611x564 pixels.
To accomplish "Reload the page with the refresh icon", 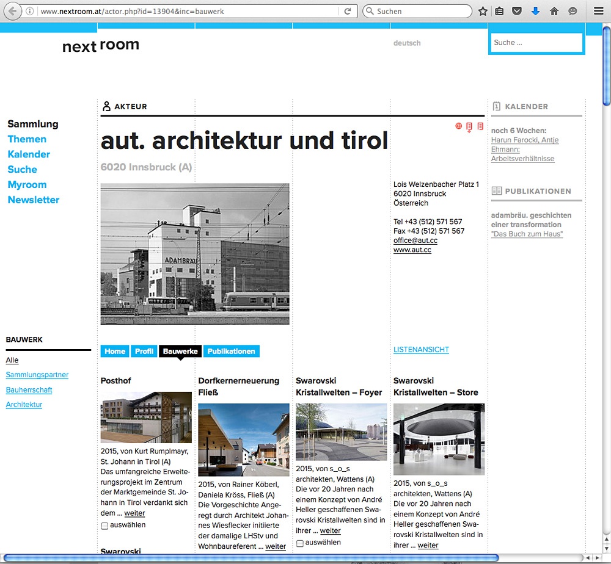I will click(348, 11).
